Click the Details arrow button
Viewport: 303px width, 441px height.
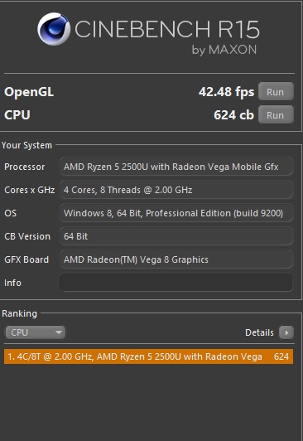tap(286, 332)
